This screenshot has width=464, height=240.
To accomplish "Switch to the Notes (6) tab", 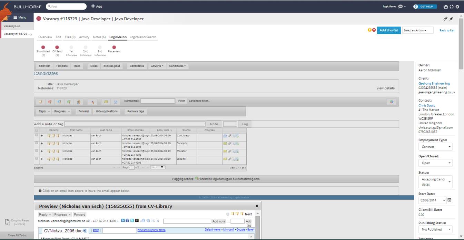I will click(99, 37).
